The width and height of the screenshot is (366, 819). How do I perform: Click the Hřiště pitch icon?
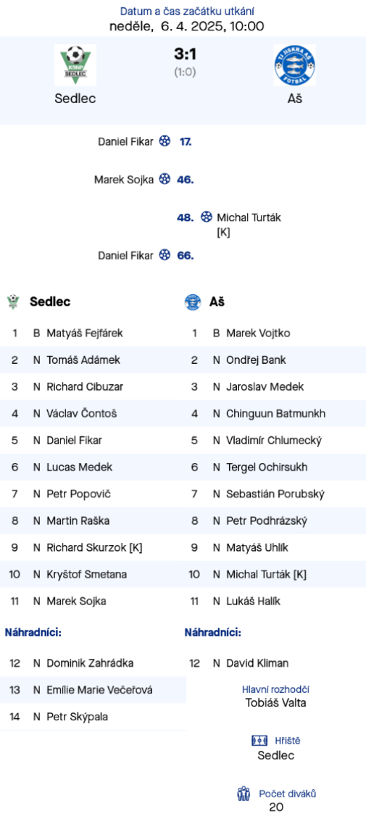click(x=259, y=741)
